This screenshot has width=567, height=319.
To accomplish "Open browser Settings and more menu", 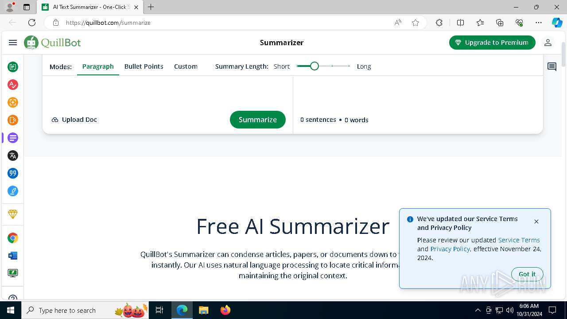I will pyautogui.click(x=539, y=23).
